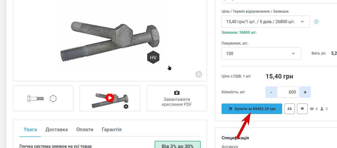Switch to the Доставка tab
Viewport: 337px width, 148px height.
57,130
